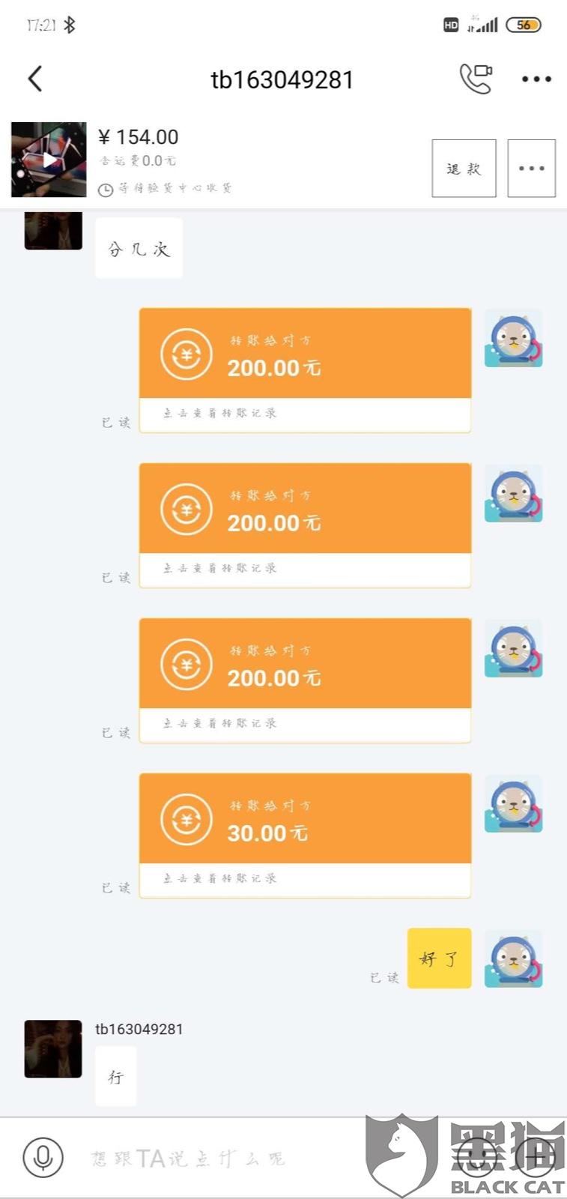Viewport: 567px width, 1199px height.
Task: Tap the 分几次 message bubble
Action: point(139,249)
